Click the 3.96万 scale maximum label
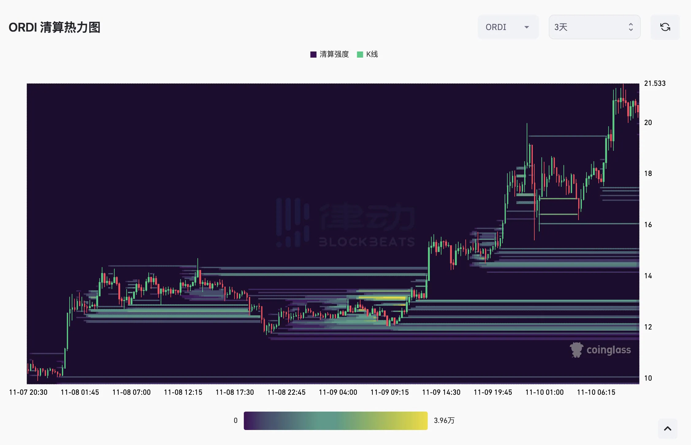691x445 pixels. point(444,420)
